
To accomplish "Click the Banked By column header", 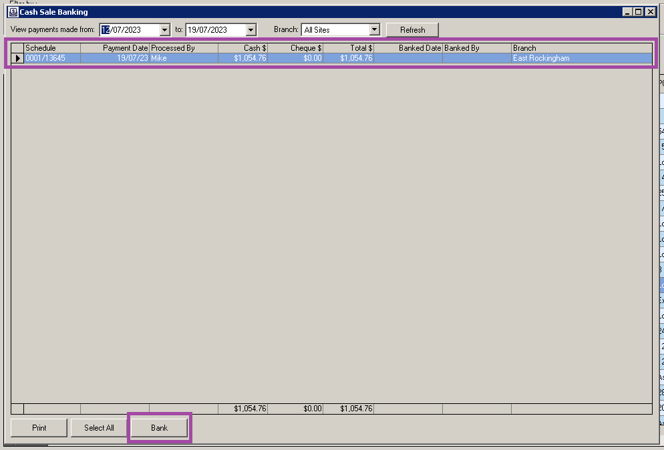I will click(477, 48).
